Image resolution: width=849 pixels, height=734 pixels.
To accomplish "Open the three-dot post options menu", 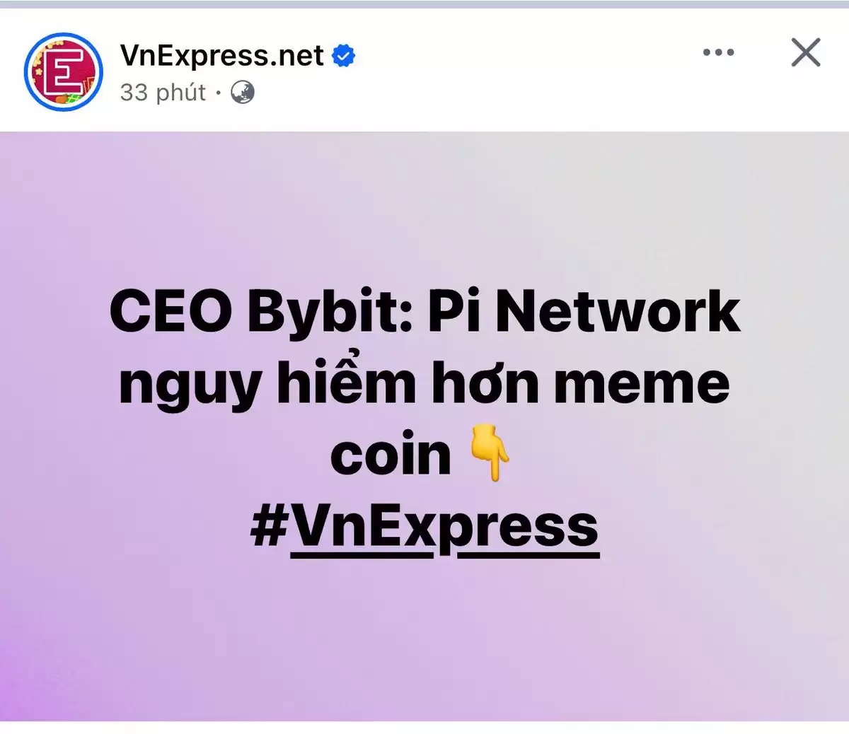I will click(718, 52).
